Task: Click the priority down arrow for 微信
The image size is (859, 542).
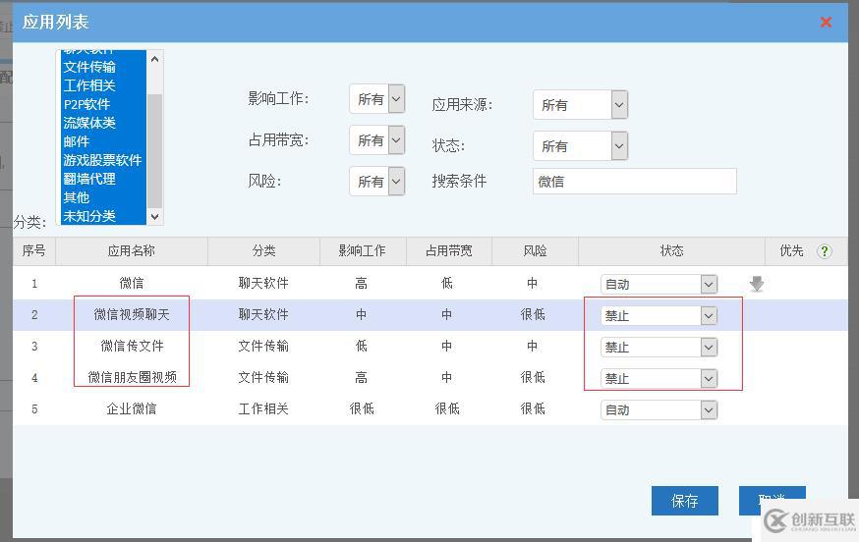Action: coord(757,284)
